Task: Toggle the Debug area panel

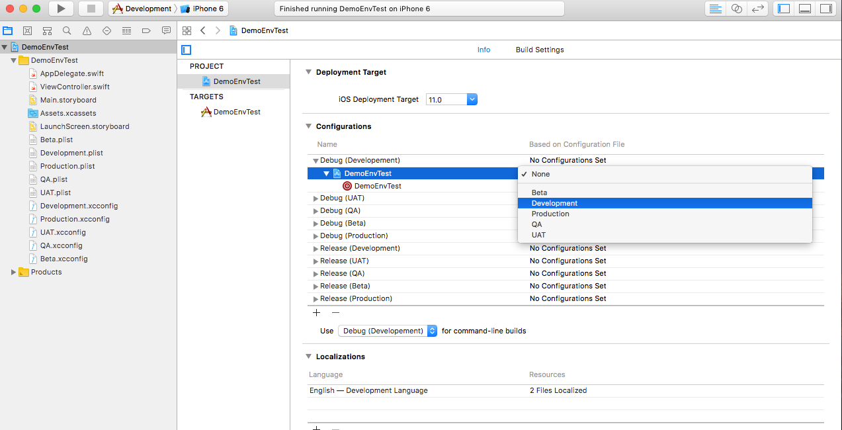Action: tap(805, 9)
